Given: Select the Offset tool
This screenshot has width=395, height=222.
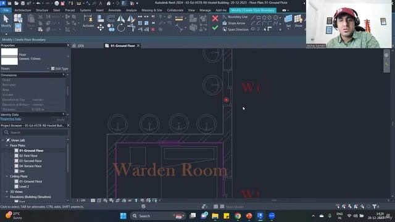Looking at the screenshot, I should pyautogui.click(x=110, y=18).
